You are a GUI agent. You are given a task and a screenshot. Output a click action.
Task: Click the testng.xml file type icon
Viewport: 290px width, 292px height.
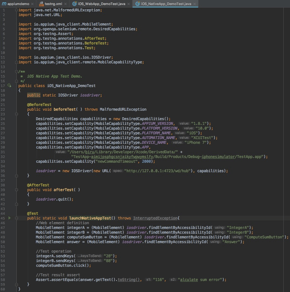coord(42,4)
